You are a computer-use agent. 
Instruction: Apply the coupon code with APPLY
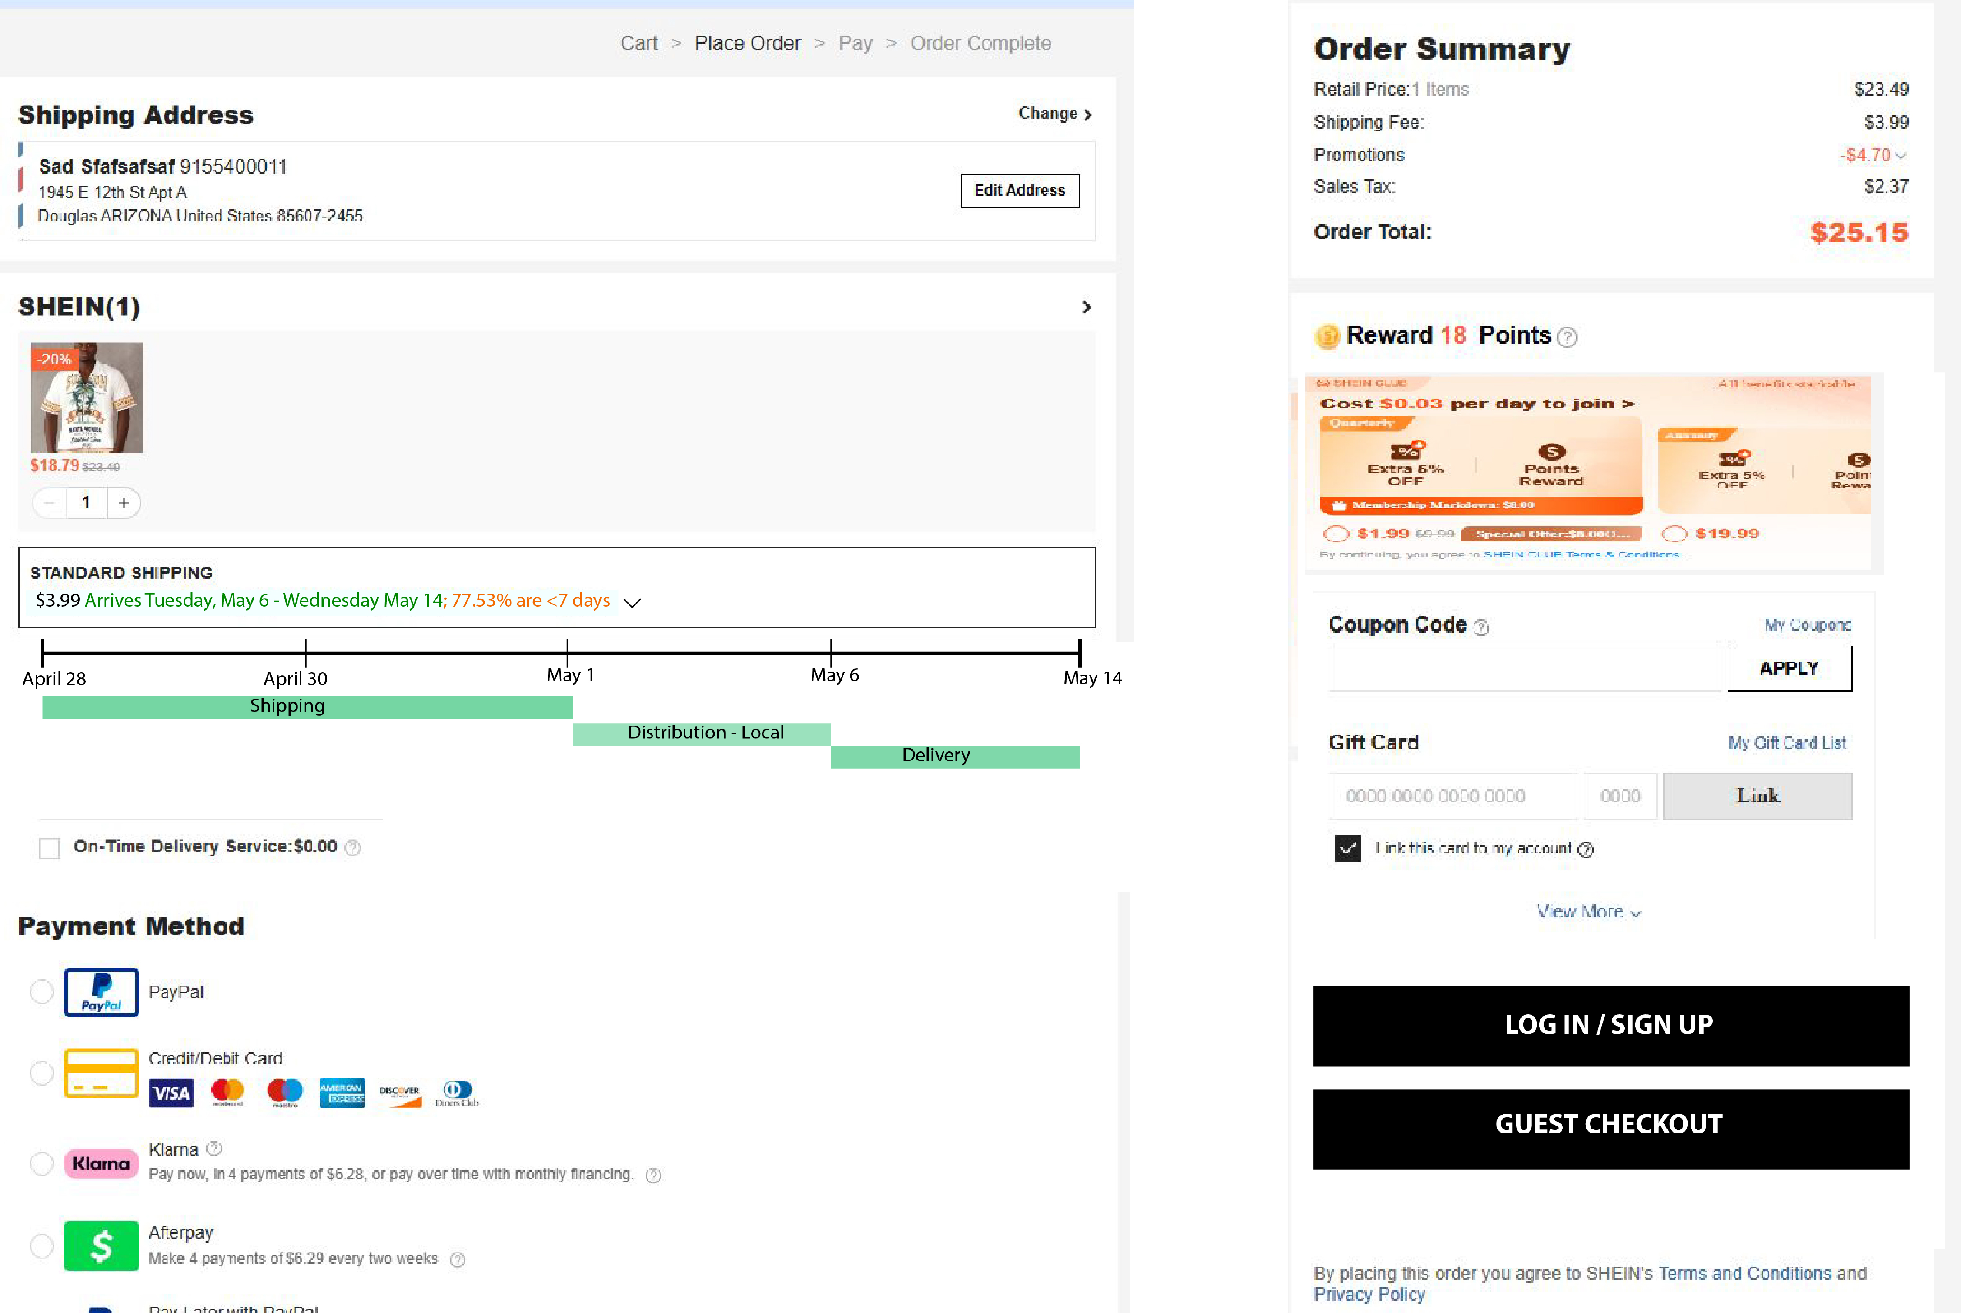(x=1789, y=668)
